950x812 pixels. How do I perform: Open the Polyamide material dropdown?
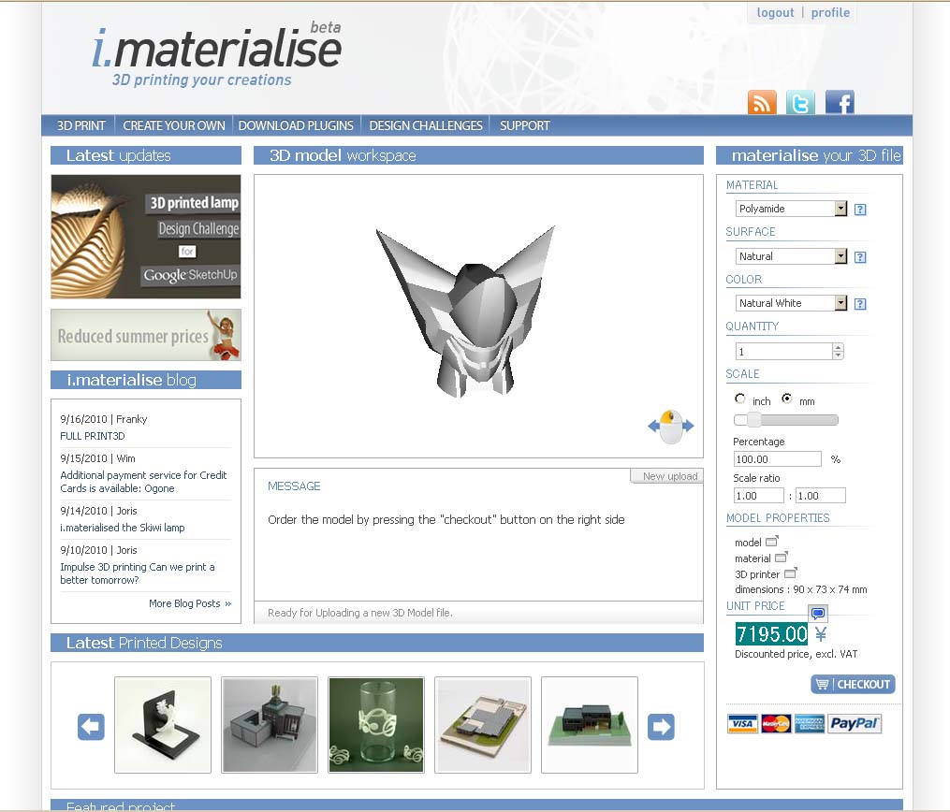791,209
